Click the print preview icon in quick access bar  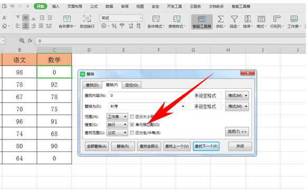point(4,6)
